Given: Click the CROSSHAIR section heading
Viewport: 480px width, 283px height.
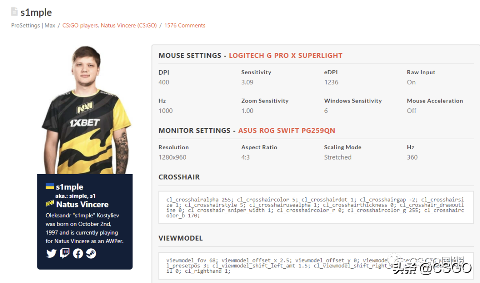Looking at the screenshot, I should click(x=179, y=177).
